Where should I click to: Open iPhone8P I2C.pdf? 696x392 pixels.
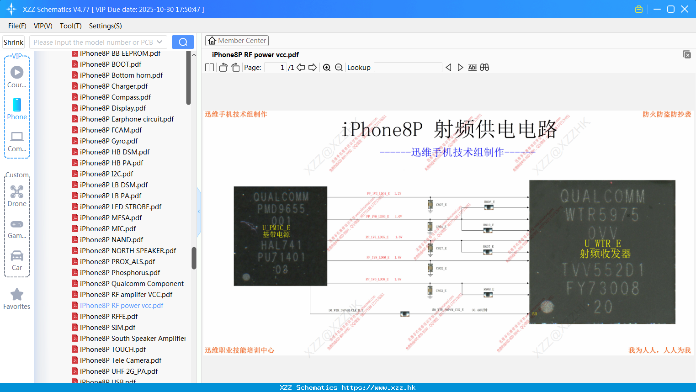(x=106, y=174)
